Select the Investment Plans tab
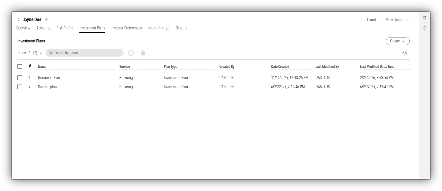This screenshot has height=191, width=442. (92, 28)
